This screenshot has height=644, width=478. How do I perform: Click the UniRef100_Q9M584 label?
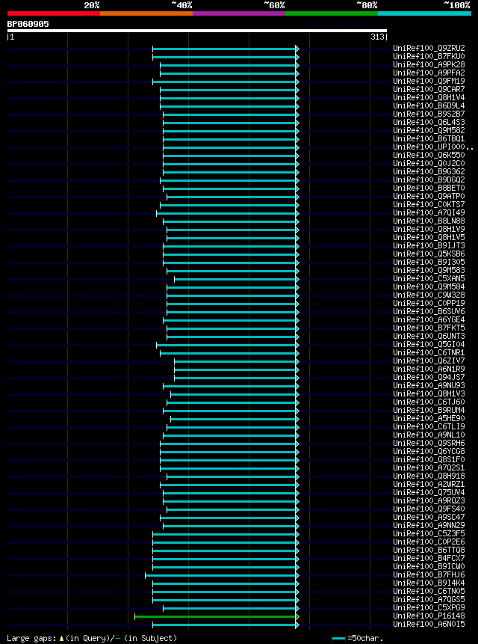coord(429,286)
